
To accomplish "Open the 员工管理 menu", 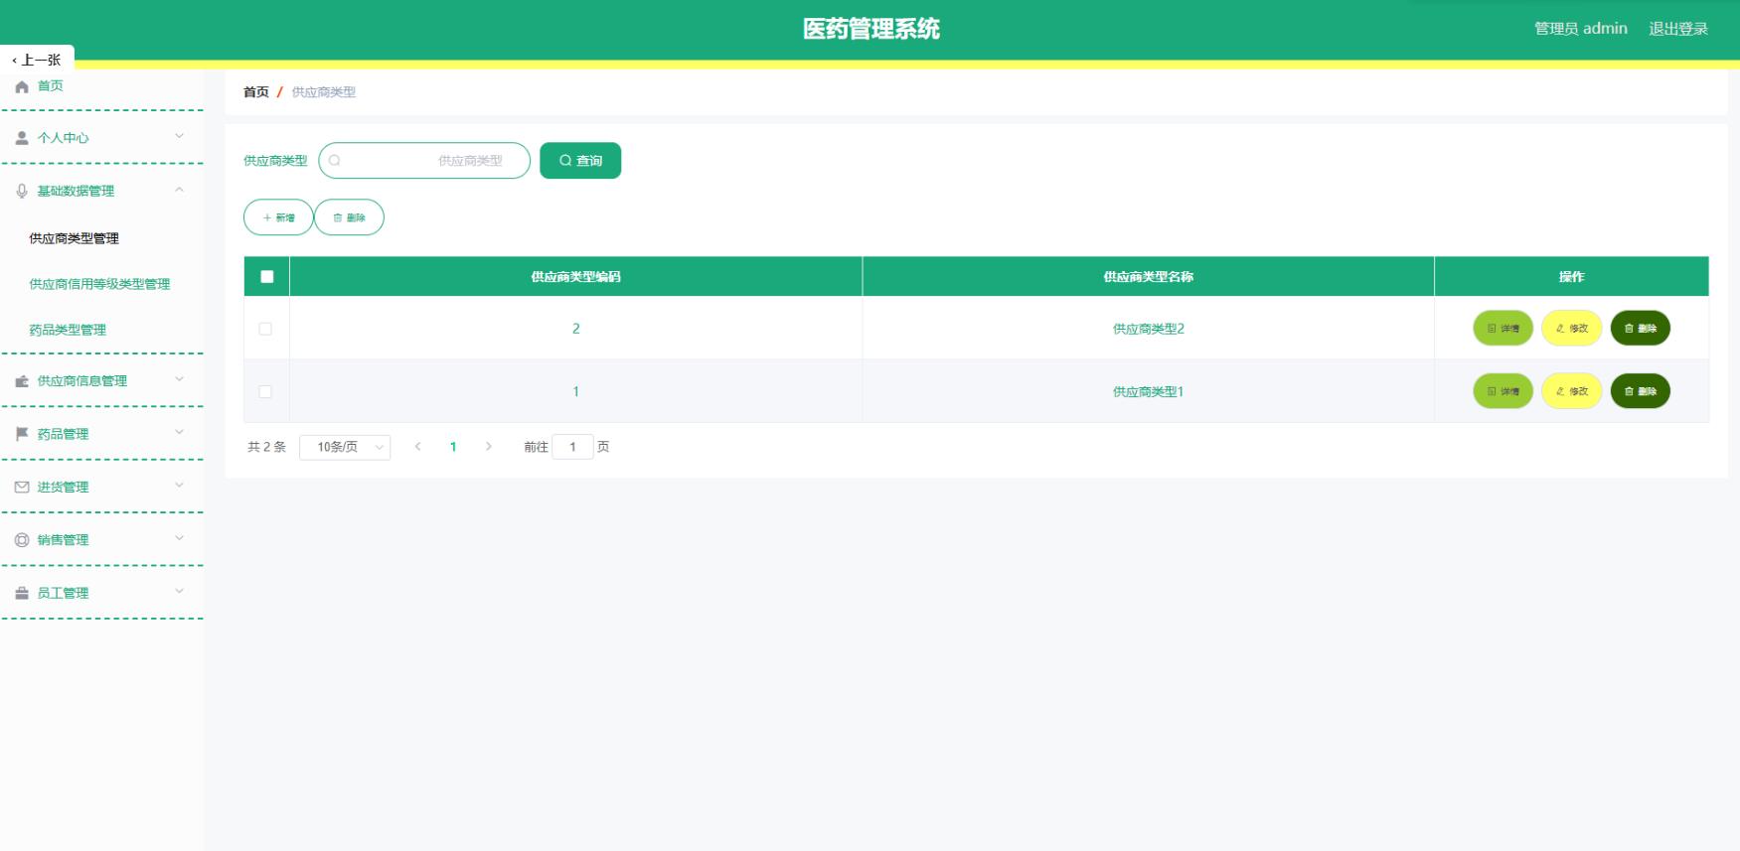I will point(101,593).
